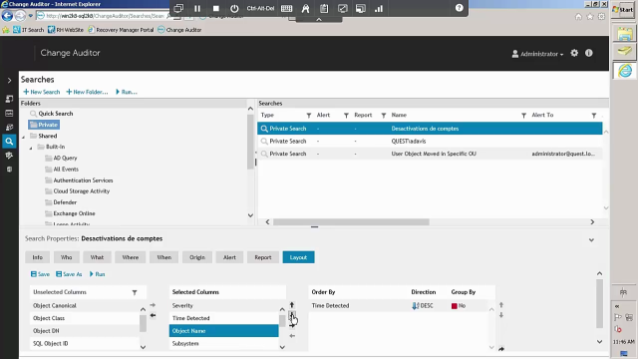Switch to the Who tab
The image size is (638, 359).
click(67, 257)
